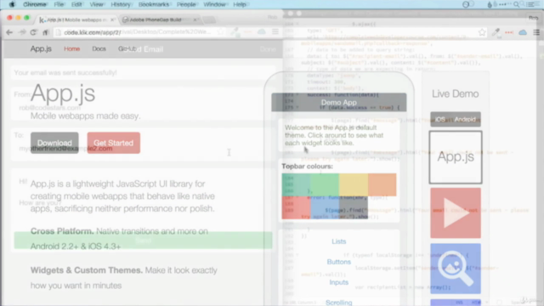The width and height of the screenshot is (544, 306).
Task: Click the blue image search icon
Action: [456, 269]
